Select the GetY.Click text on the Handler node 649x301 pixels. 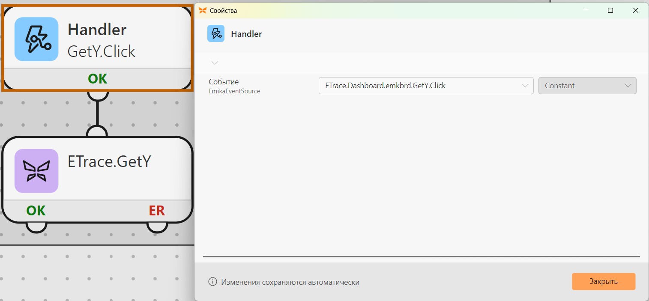102,51
